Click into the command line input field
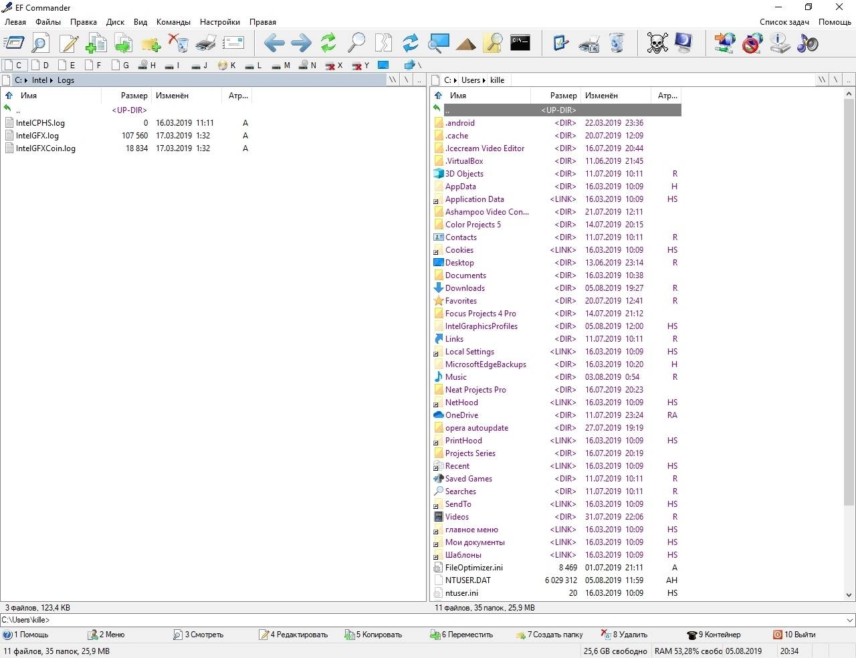The width and height of the screenshot is (856, 658). (421, 620)
